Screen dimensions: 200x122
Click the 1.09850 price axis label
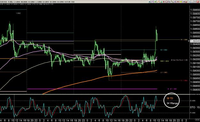tap(195, 10)
